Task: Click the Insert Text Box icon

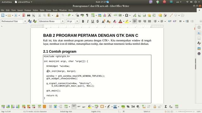Action: [110, 15]
